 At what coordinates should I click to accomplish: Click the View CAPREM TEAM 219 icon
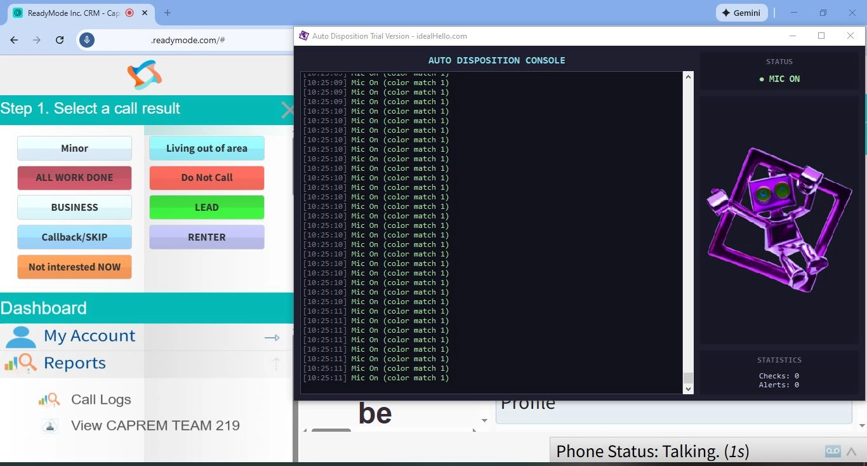pos(50,426)
